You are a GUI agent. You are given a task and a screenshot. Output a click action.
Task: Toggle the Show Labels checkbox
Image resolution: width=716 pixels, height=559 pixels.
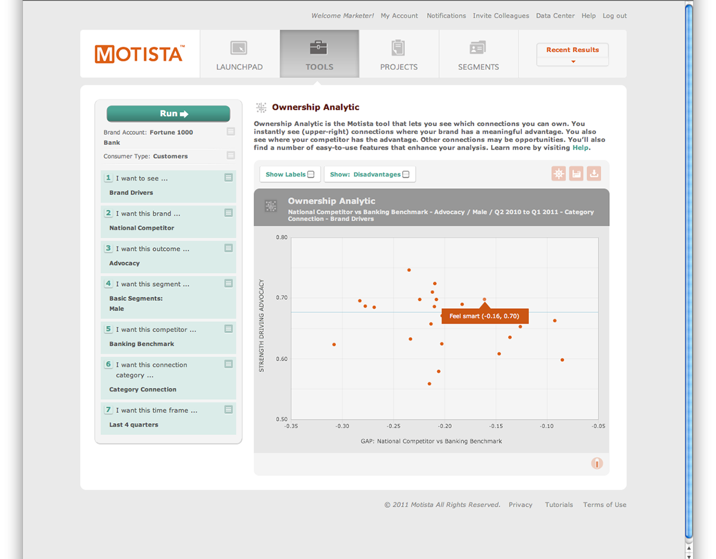coord(311,175)
